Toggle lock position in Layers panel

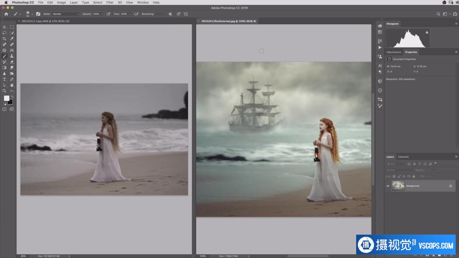coord(404,176)
